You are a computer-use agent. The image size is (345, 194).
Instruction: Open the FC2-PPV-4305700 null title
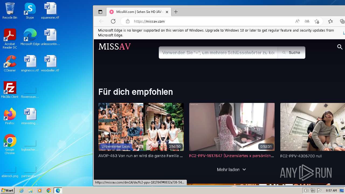coord(301,156)
